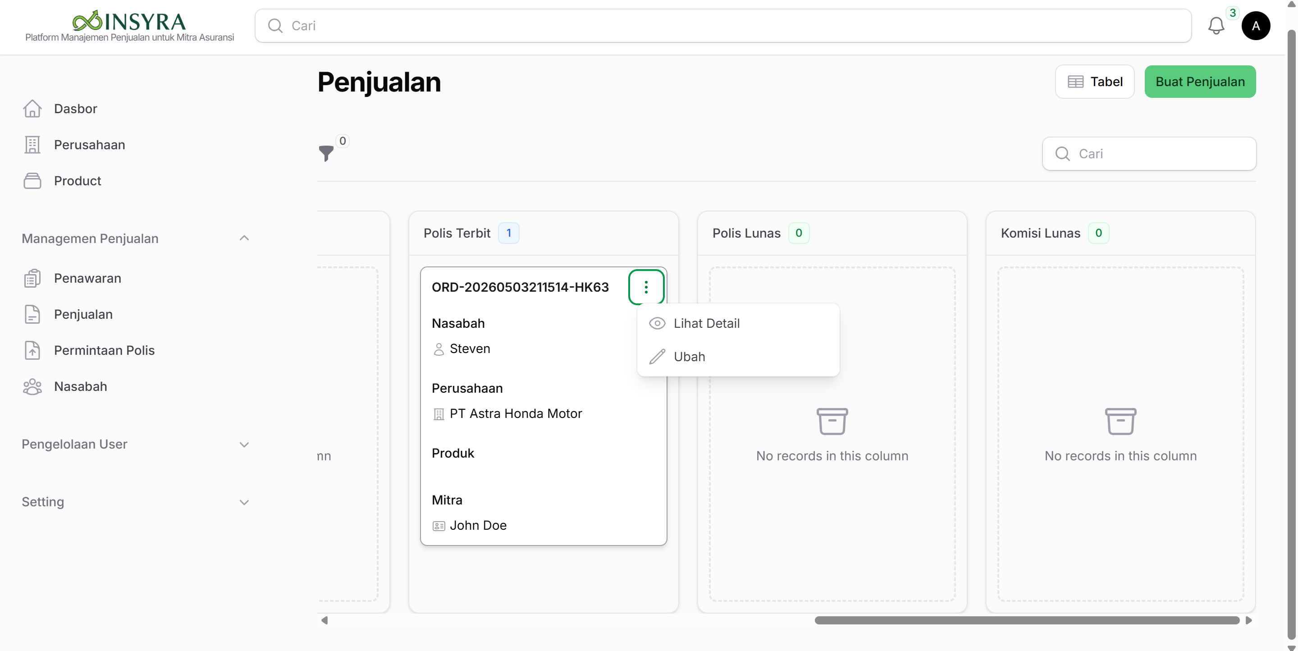Open the three-dot menu on order card
The height and width of the screenshot is (651, 1298).
tap(646, 287)
